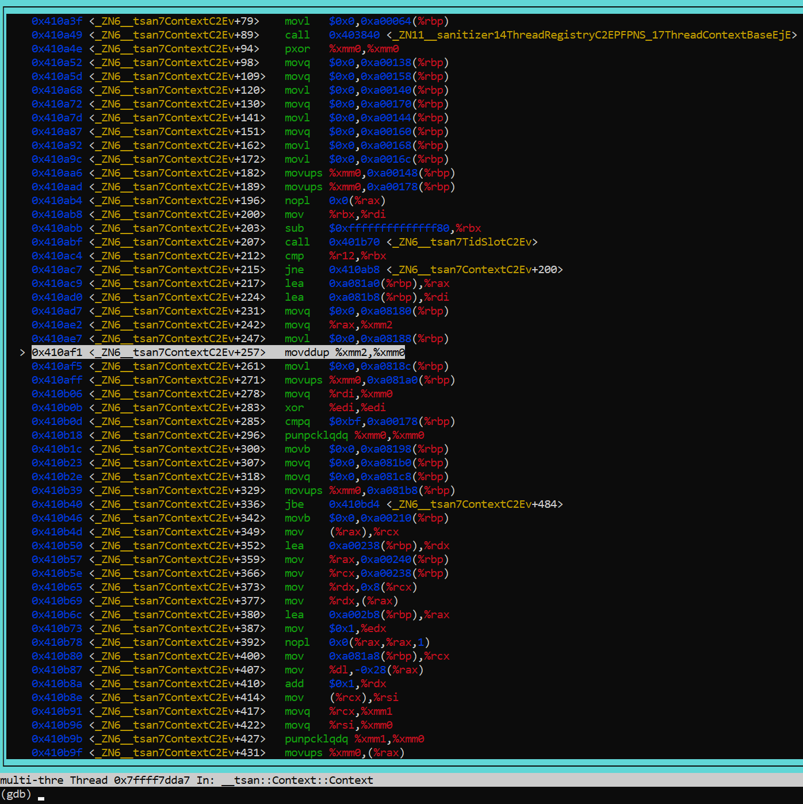Click highlighted movddup %xmm2,%xmm0 instruction
The width and height of the screenshot is (803, 804).
[x=345, y=353]
